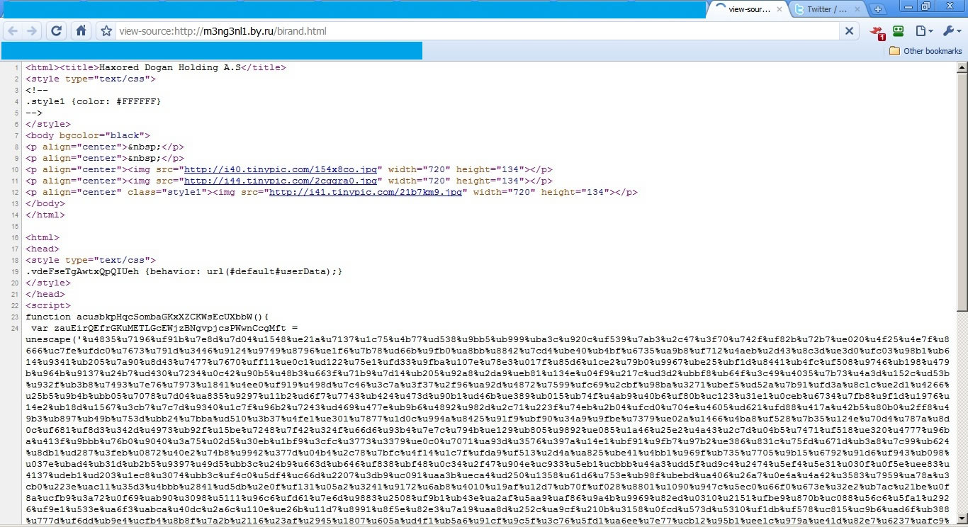Restore down the browser window
The width and height of the screenshot is (968, 527).
point(925,6)
